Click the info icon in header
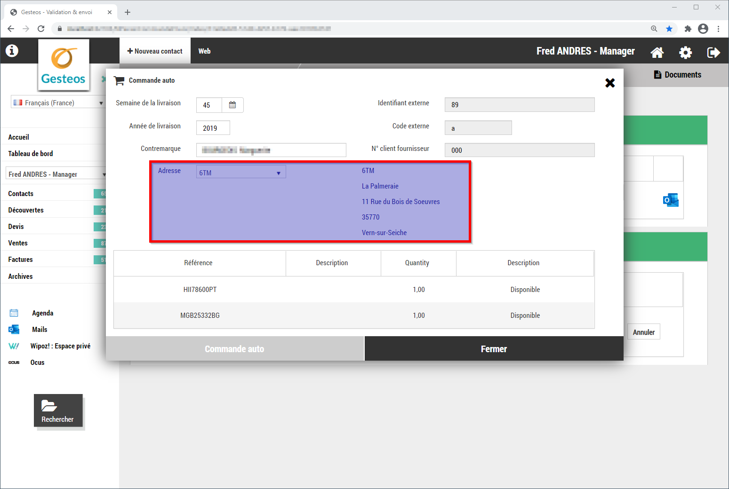Screen dimensions: 729x489 (x=12, y=51)
